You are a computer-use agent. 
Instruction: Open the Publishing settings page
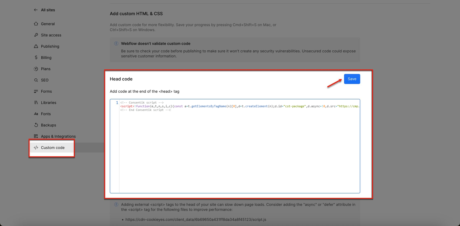click(50, 46)
